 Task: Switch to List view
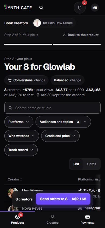click(76, 164)
